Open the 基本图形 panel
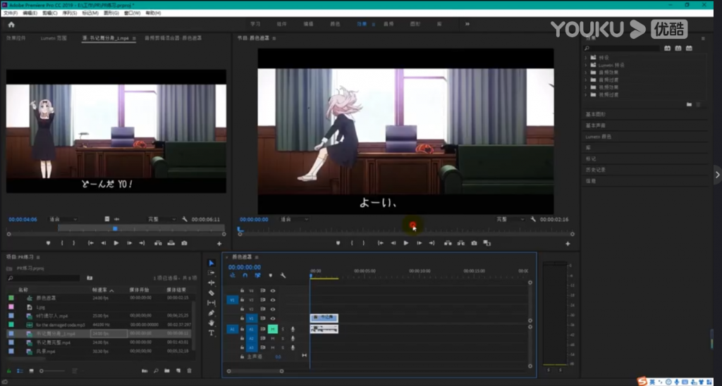The image size is (722, 386). coord(595,114)
